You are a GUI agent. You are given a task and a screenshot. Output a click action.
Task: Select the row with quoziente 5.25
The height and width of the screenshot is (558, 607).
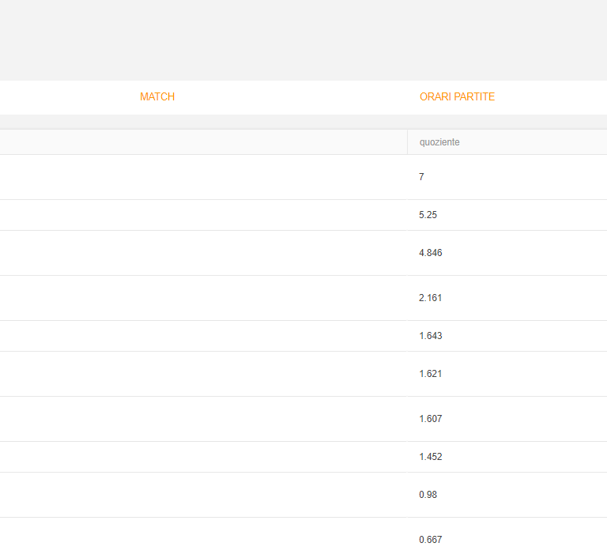pos(303,215)
